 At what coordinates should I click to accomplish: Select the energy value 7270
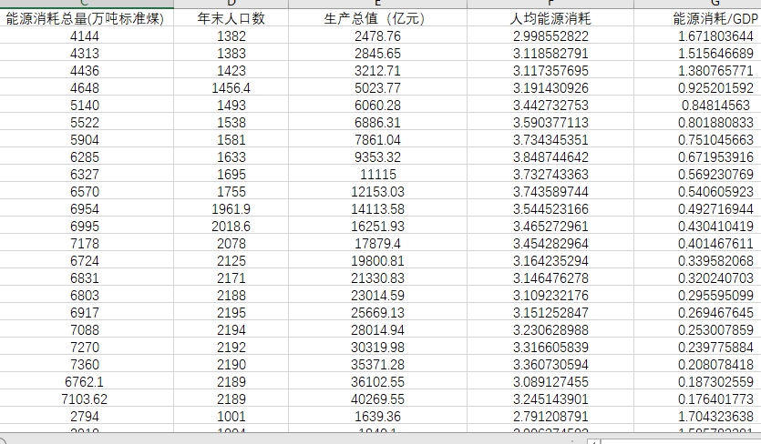tap(85, 347)
